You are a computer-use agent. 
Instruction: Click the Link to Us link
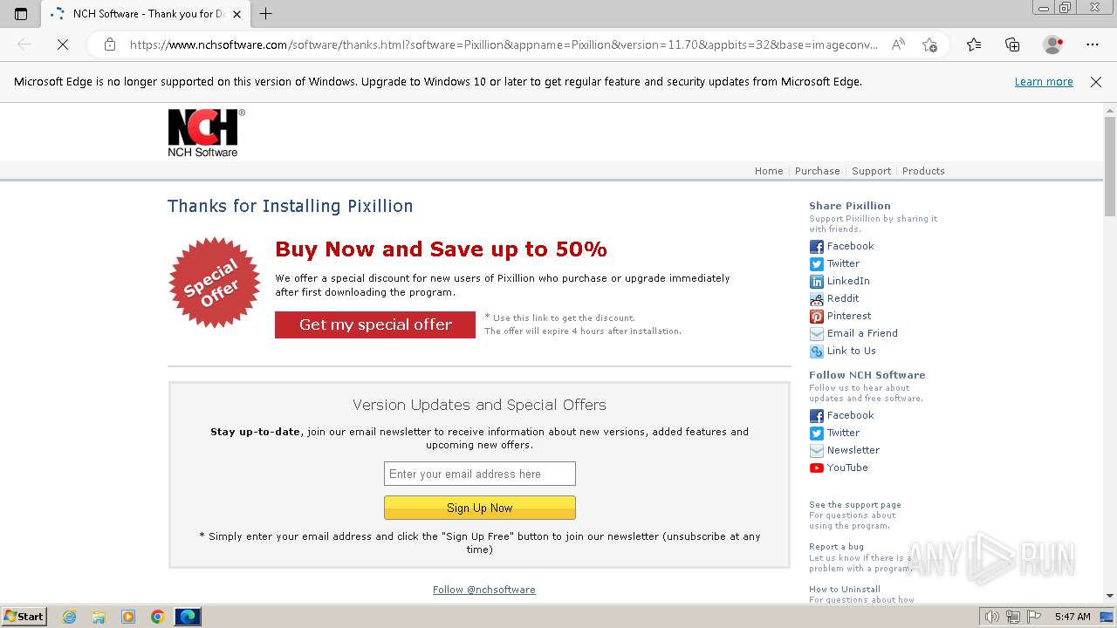(x=851, y=351)
